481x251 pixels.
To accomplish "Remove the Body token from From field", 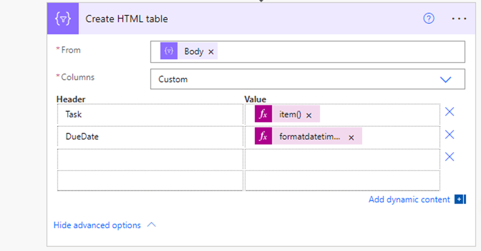I will [211, 52].
